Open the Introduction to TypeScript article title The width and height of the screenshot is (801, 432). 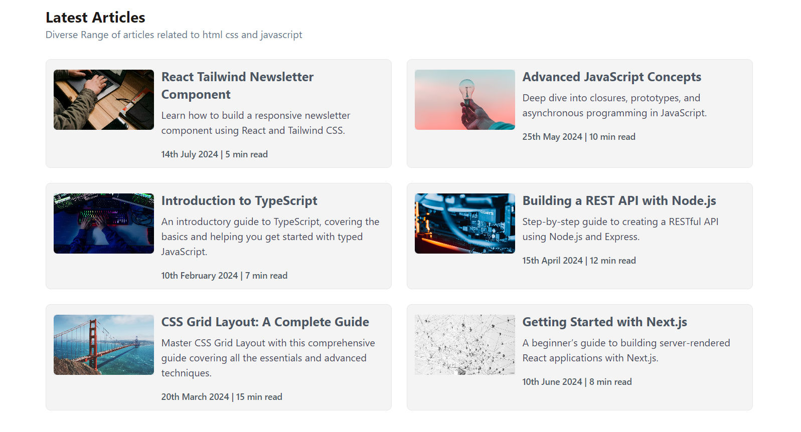tap(239, 200)
